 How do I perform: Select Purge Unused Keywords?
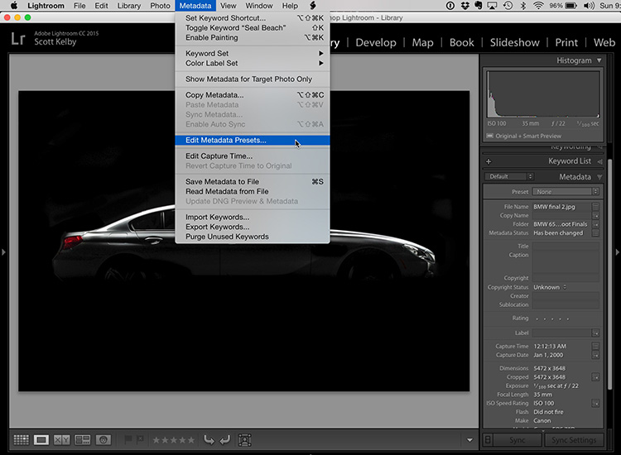tap(253, 237)
